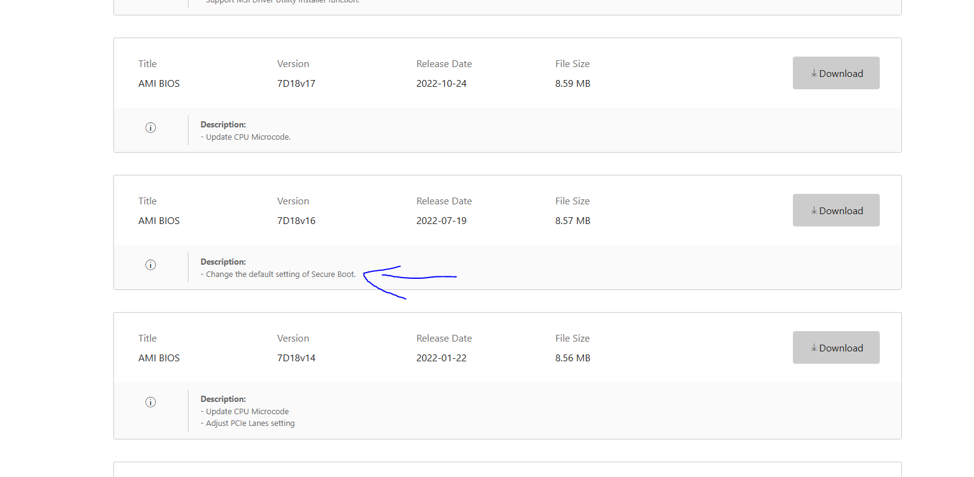Click AMI BIOS title in 7D18v16 card

click(159, 221)
